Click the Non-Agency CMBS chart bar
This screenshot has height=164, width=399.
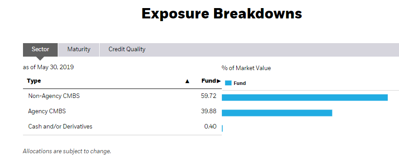tap(305, 98)
